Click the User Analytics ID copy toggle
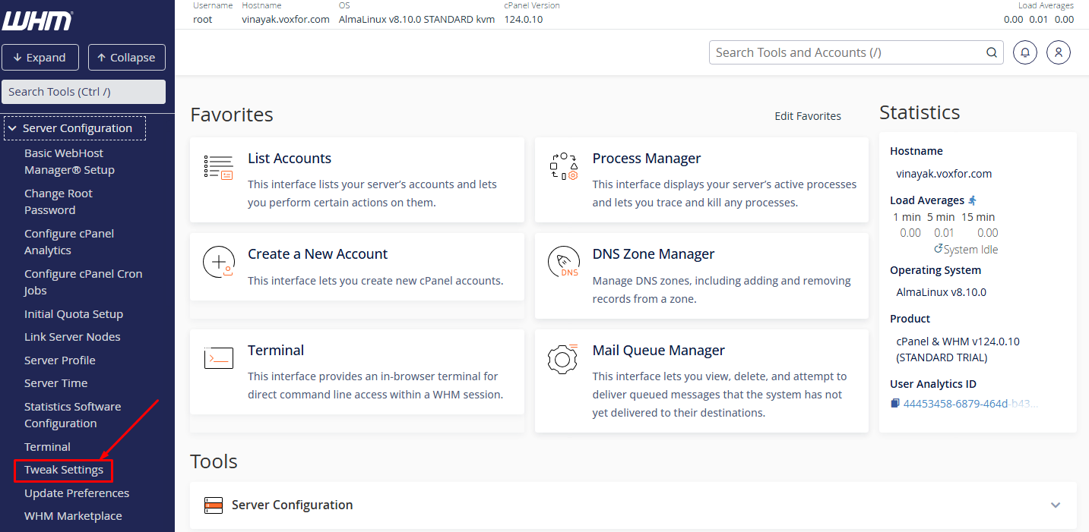The height and width of the screenshot is (532, 1089). (894, 403)
